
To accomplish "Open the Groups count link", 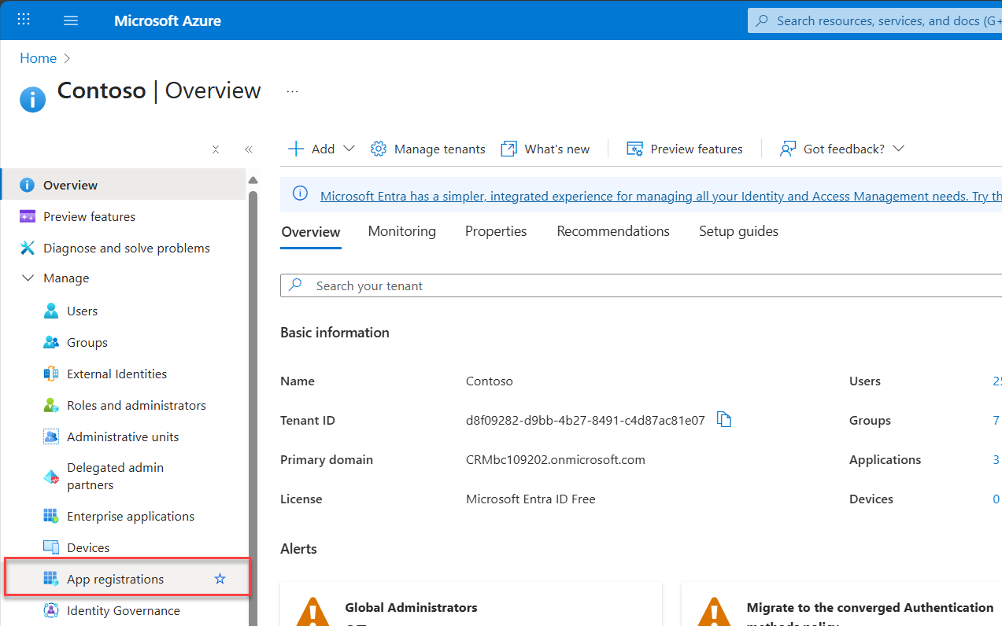I will [x=996, y=421].
